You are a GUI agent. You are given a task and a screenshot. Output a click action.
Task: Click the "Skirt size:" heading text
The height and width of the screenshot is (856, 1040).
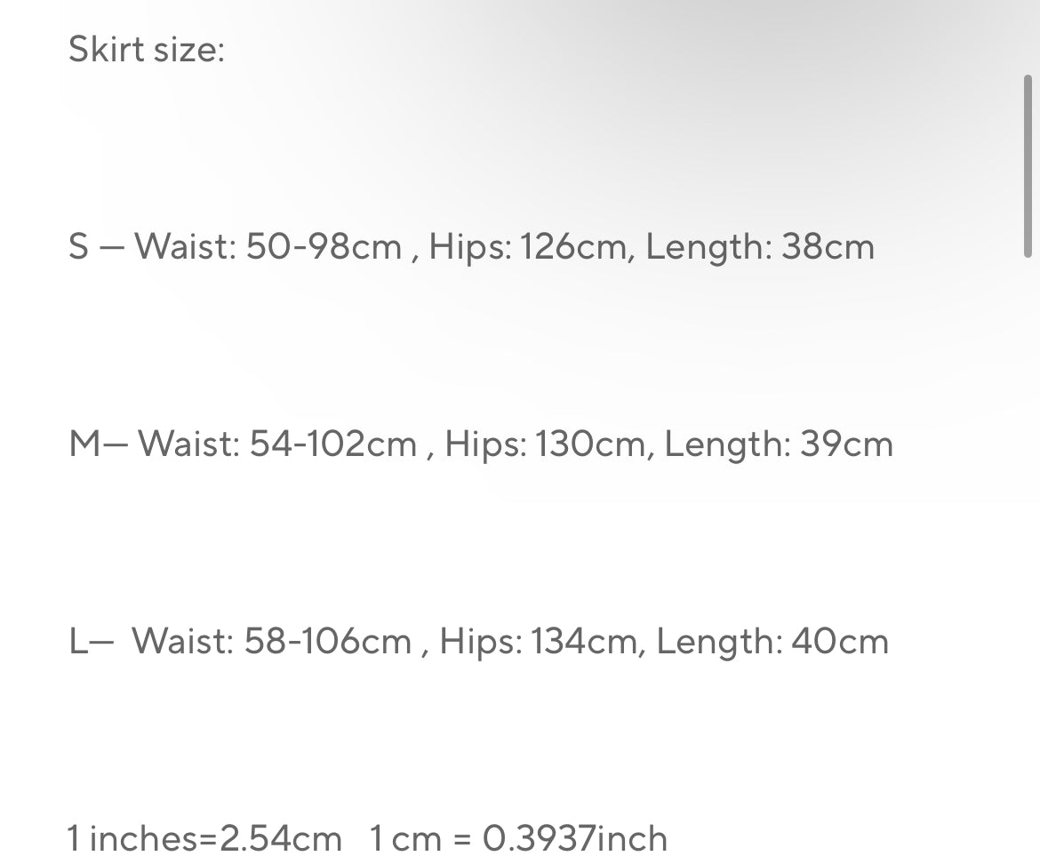tap(147, 50)
